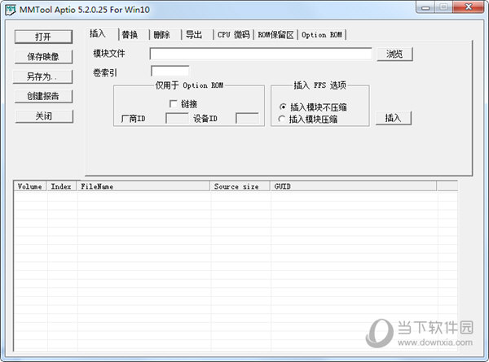
Task: Switch to the 导出 tab
Action: [x=198, y=34]
